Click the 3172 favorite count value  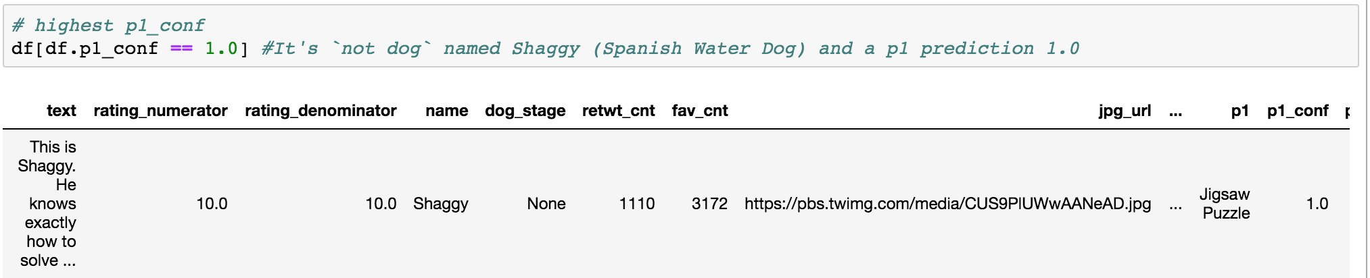tap(709, 204)
